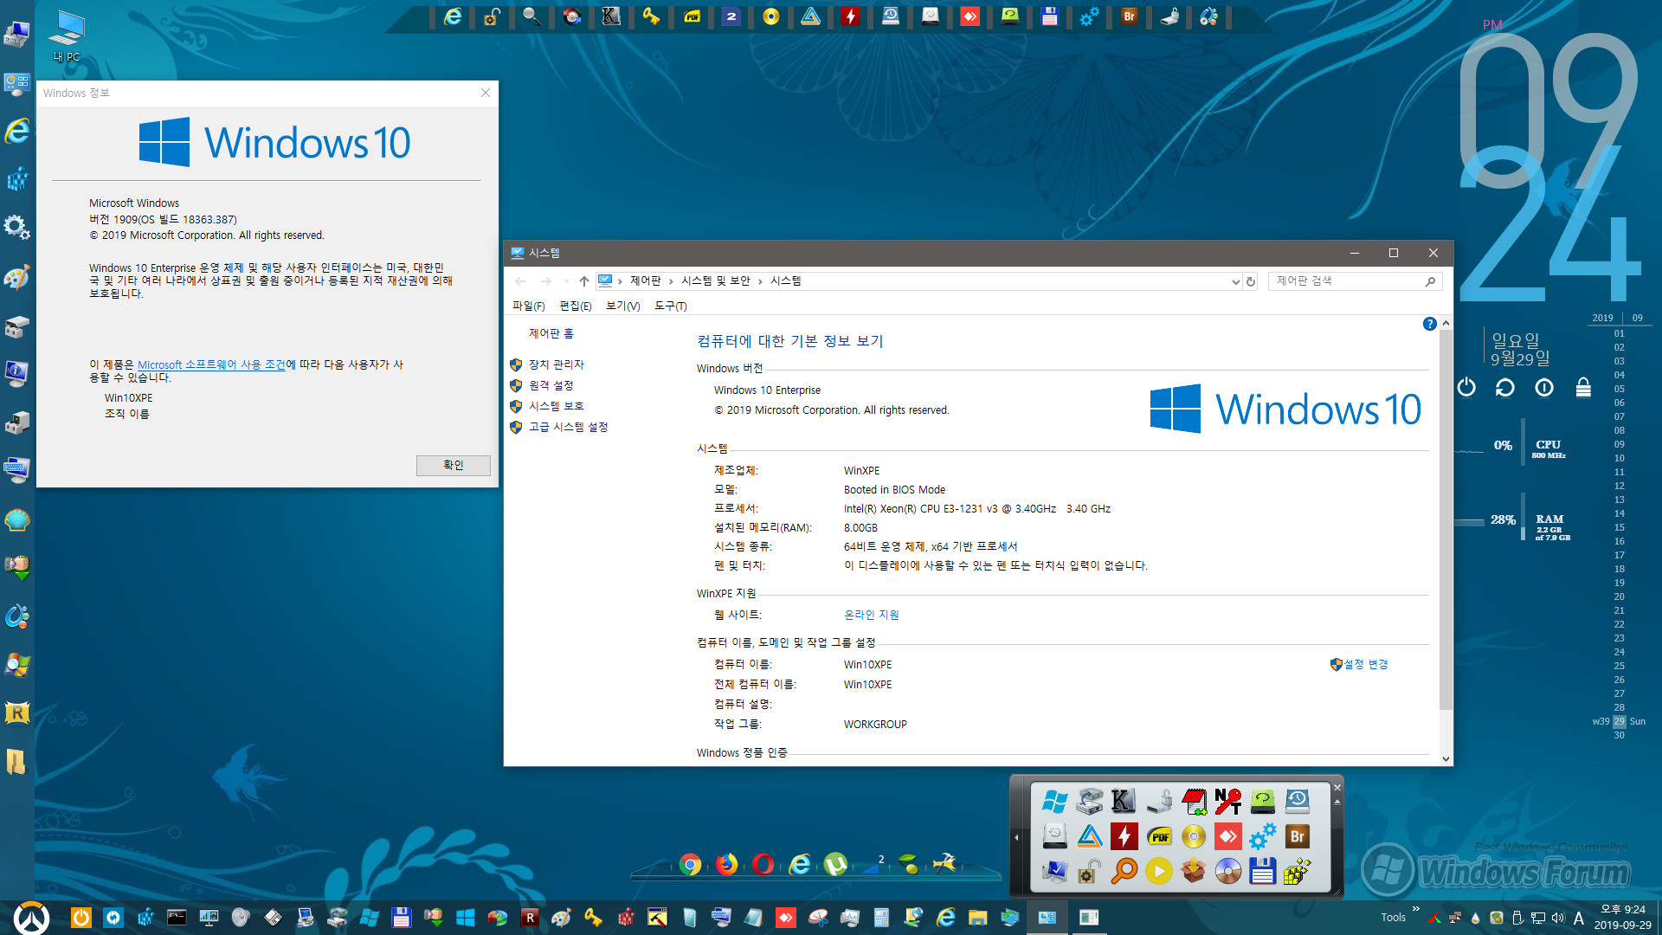The image size is (1662, 935).
Task: Launch the magnifier search tool in top dock
Action: click(x=531, y=16)
